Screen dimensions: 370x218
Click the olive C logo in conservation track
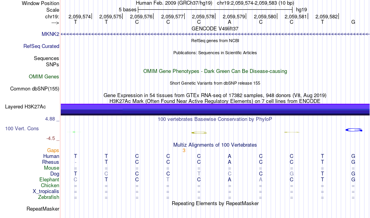199,133
